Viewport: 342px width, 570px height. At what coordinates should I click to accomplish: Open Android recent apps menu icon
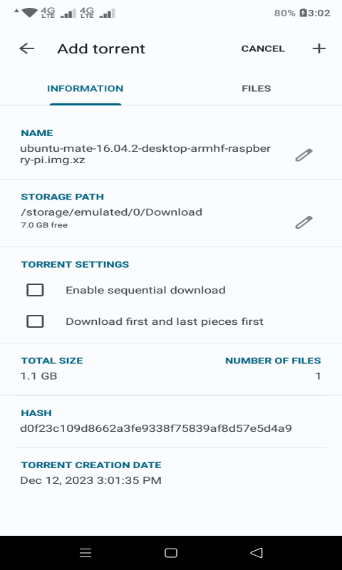[85, 553]
